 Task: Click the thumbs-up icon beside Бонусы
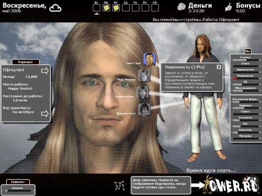229,7
